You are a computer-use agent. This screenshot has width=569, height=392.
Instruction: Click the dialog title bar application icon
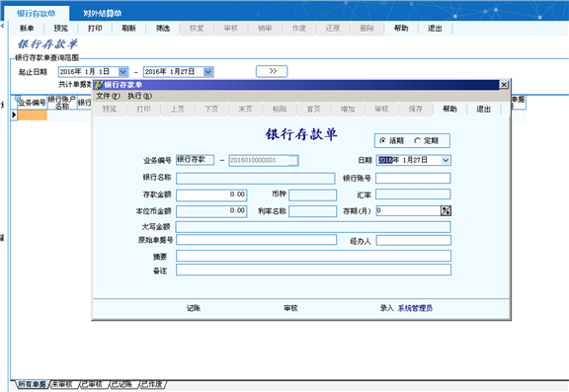(99, 85)
